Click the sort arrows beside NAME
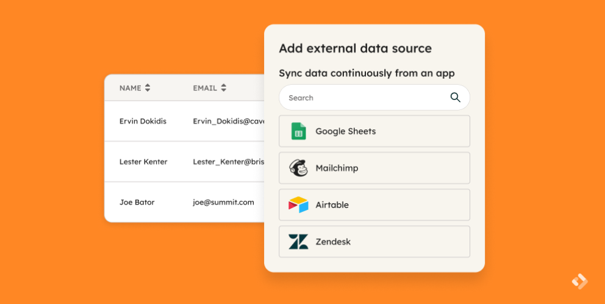The width and height of the screenshot is (605, 304). point(147,88)
